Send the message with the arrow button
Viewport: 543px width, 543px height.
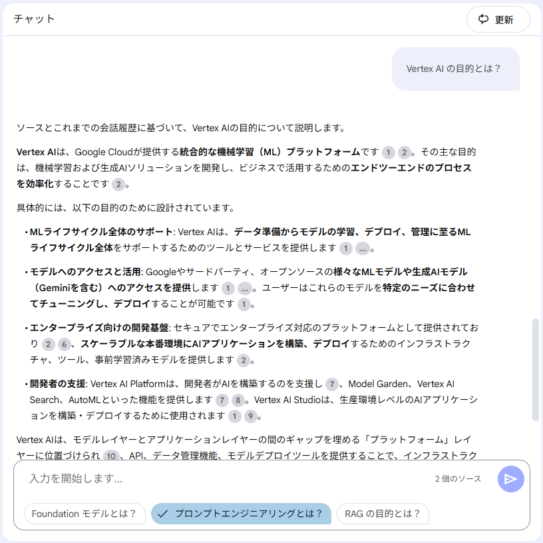[511, 479]
